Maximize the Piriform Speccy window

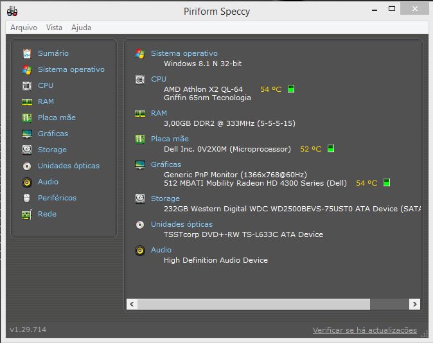[392, 8]
